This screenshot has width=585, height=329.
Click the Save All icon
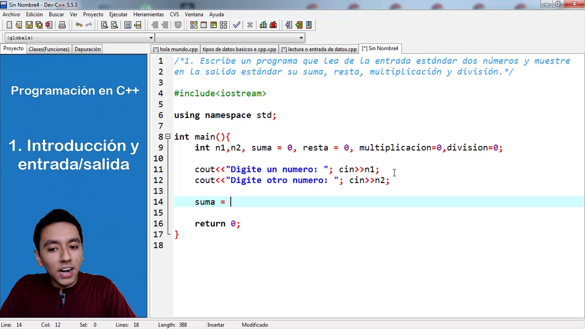(x=39, y=25)
